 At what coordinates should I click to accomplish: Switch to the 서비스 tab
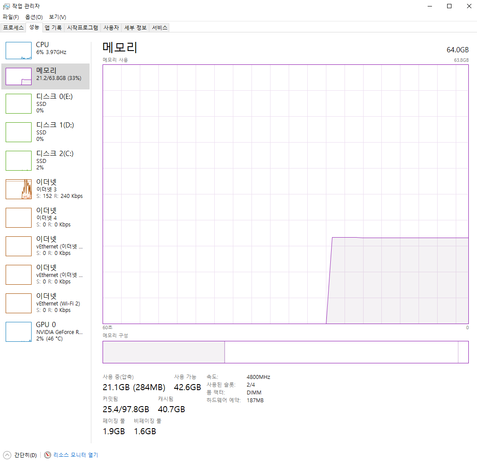[159, 28]
